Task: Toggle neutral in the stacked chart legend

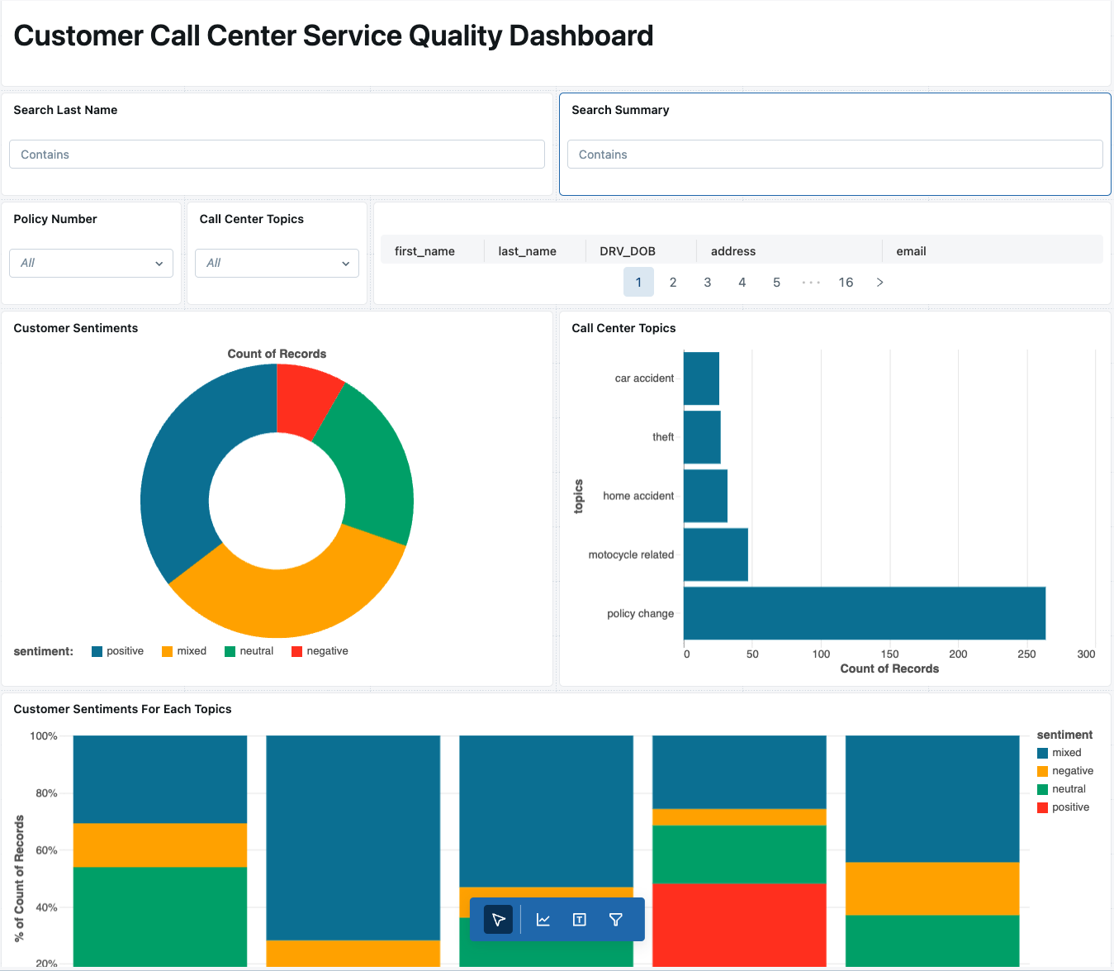Action: [x=1062, y=789]
